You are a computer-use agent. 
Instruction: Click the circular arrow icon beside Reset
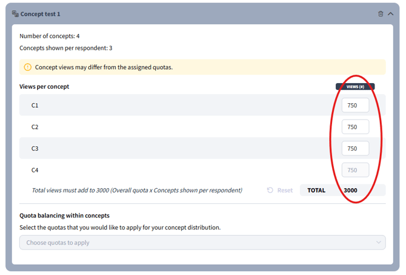270,190
